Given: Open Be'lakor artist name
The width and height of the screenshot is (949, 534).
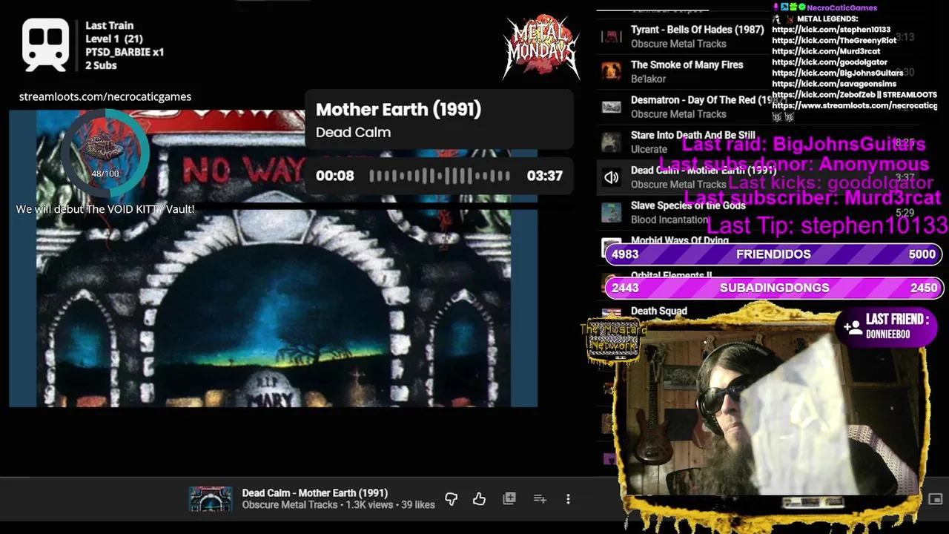Looking at the screenshot, I should click(x=648, y=79).
